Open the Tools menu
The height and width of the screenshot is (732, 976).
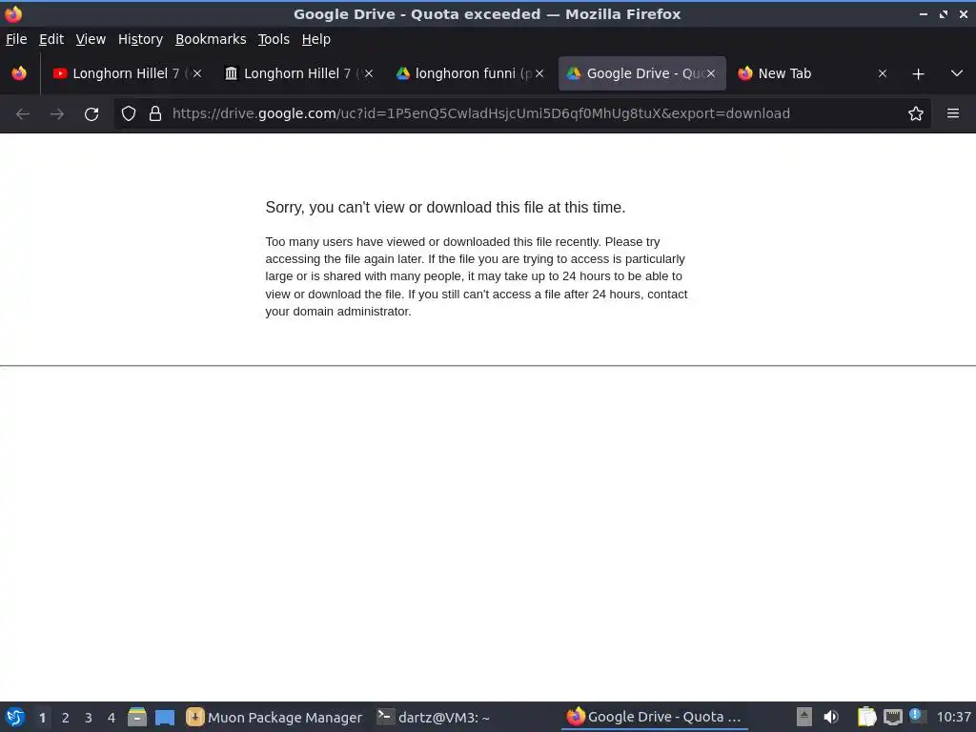pos(274,39)
